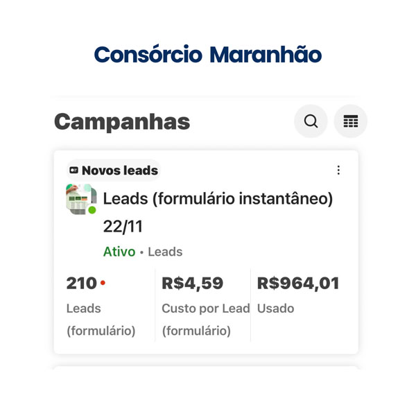Select the R$4,59 cost value
Screen dimensions: 416x416
(192, 284)
